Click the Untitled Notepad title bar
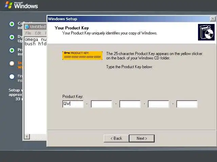This screenshot has width=217, height=162. pos(35,27)
